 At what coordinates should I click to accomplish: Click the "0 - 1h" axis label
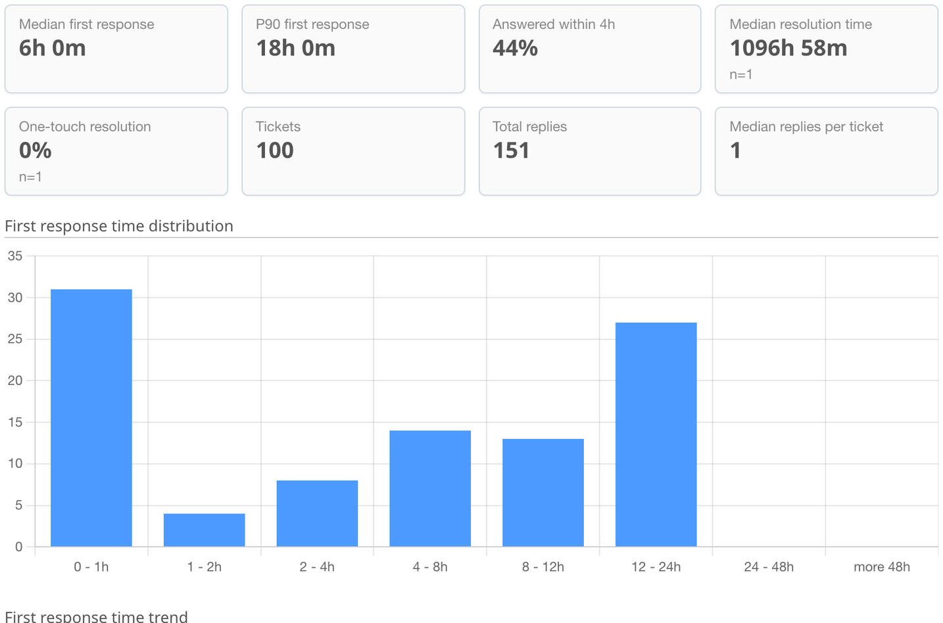pyautogui.click(x=91, y=567)
